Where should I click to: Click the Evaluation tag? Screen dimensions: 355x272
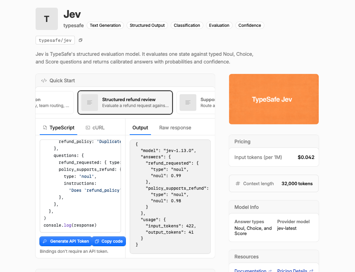pos(219,25)
